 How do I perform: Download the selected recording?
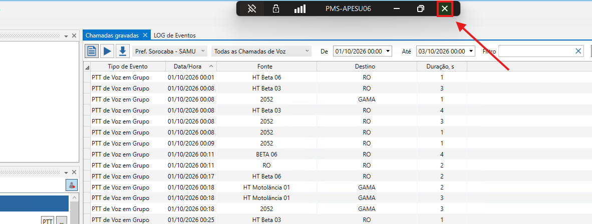[x=122, y=51]
